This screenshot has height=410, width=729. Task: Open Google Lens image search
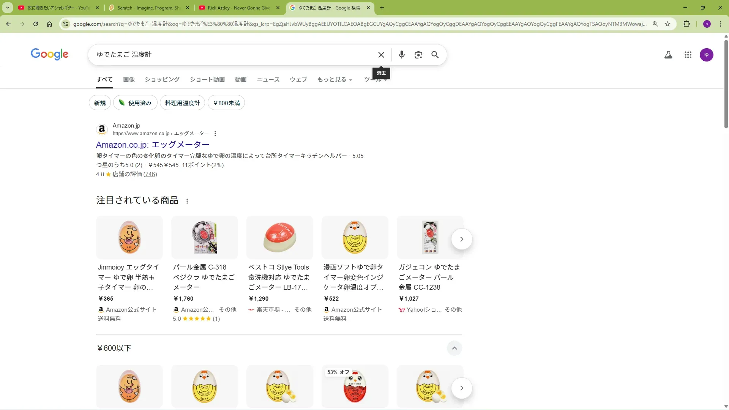[x=418, y=55]
